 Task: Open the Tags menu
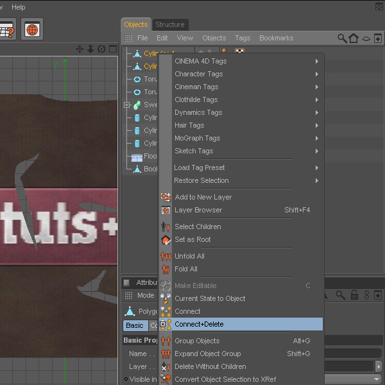(x=243, y=38)
